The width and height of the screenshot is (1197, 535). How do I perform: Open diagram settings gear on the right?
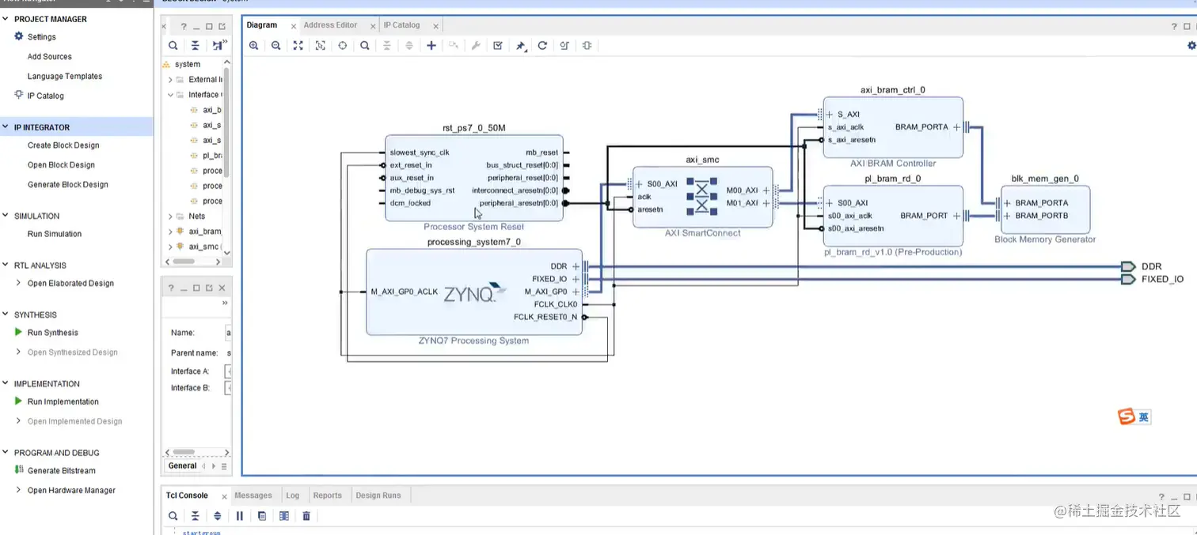point(1191,46)
